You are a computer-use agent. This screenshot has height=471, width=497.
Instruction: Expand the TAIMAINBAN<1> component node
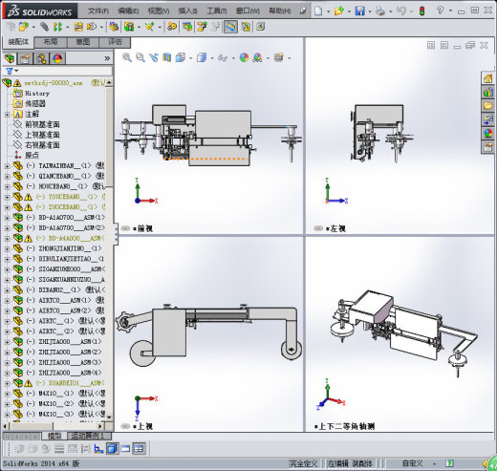(x=7, y=165)
